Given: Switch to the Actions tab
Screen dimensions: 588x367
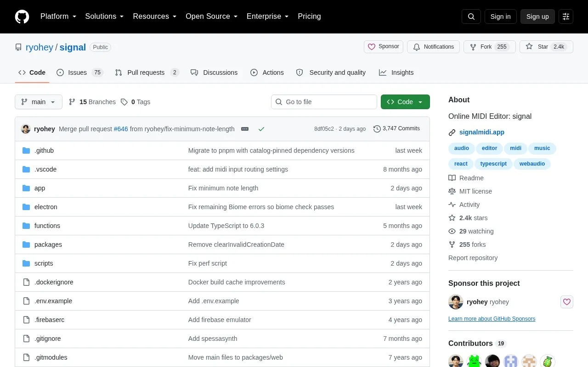Looking at the screenshot, I should 267,72.
